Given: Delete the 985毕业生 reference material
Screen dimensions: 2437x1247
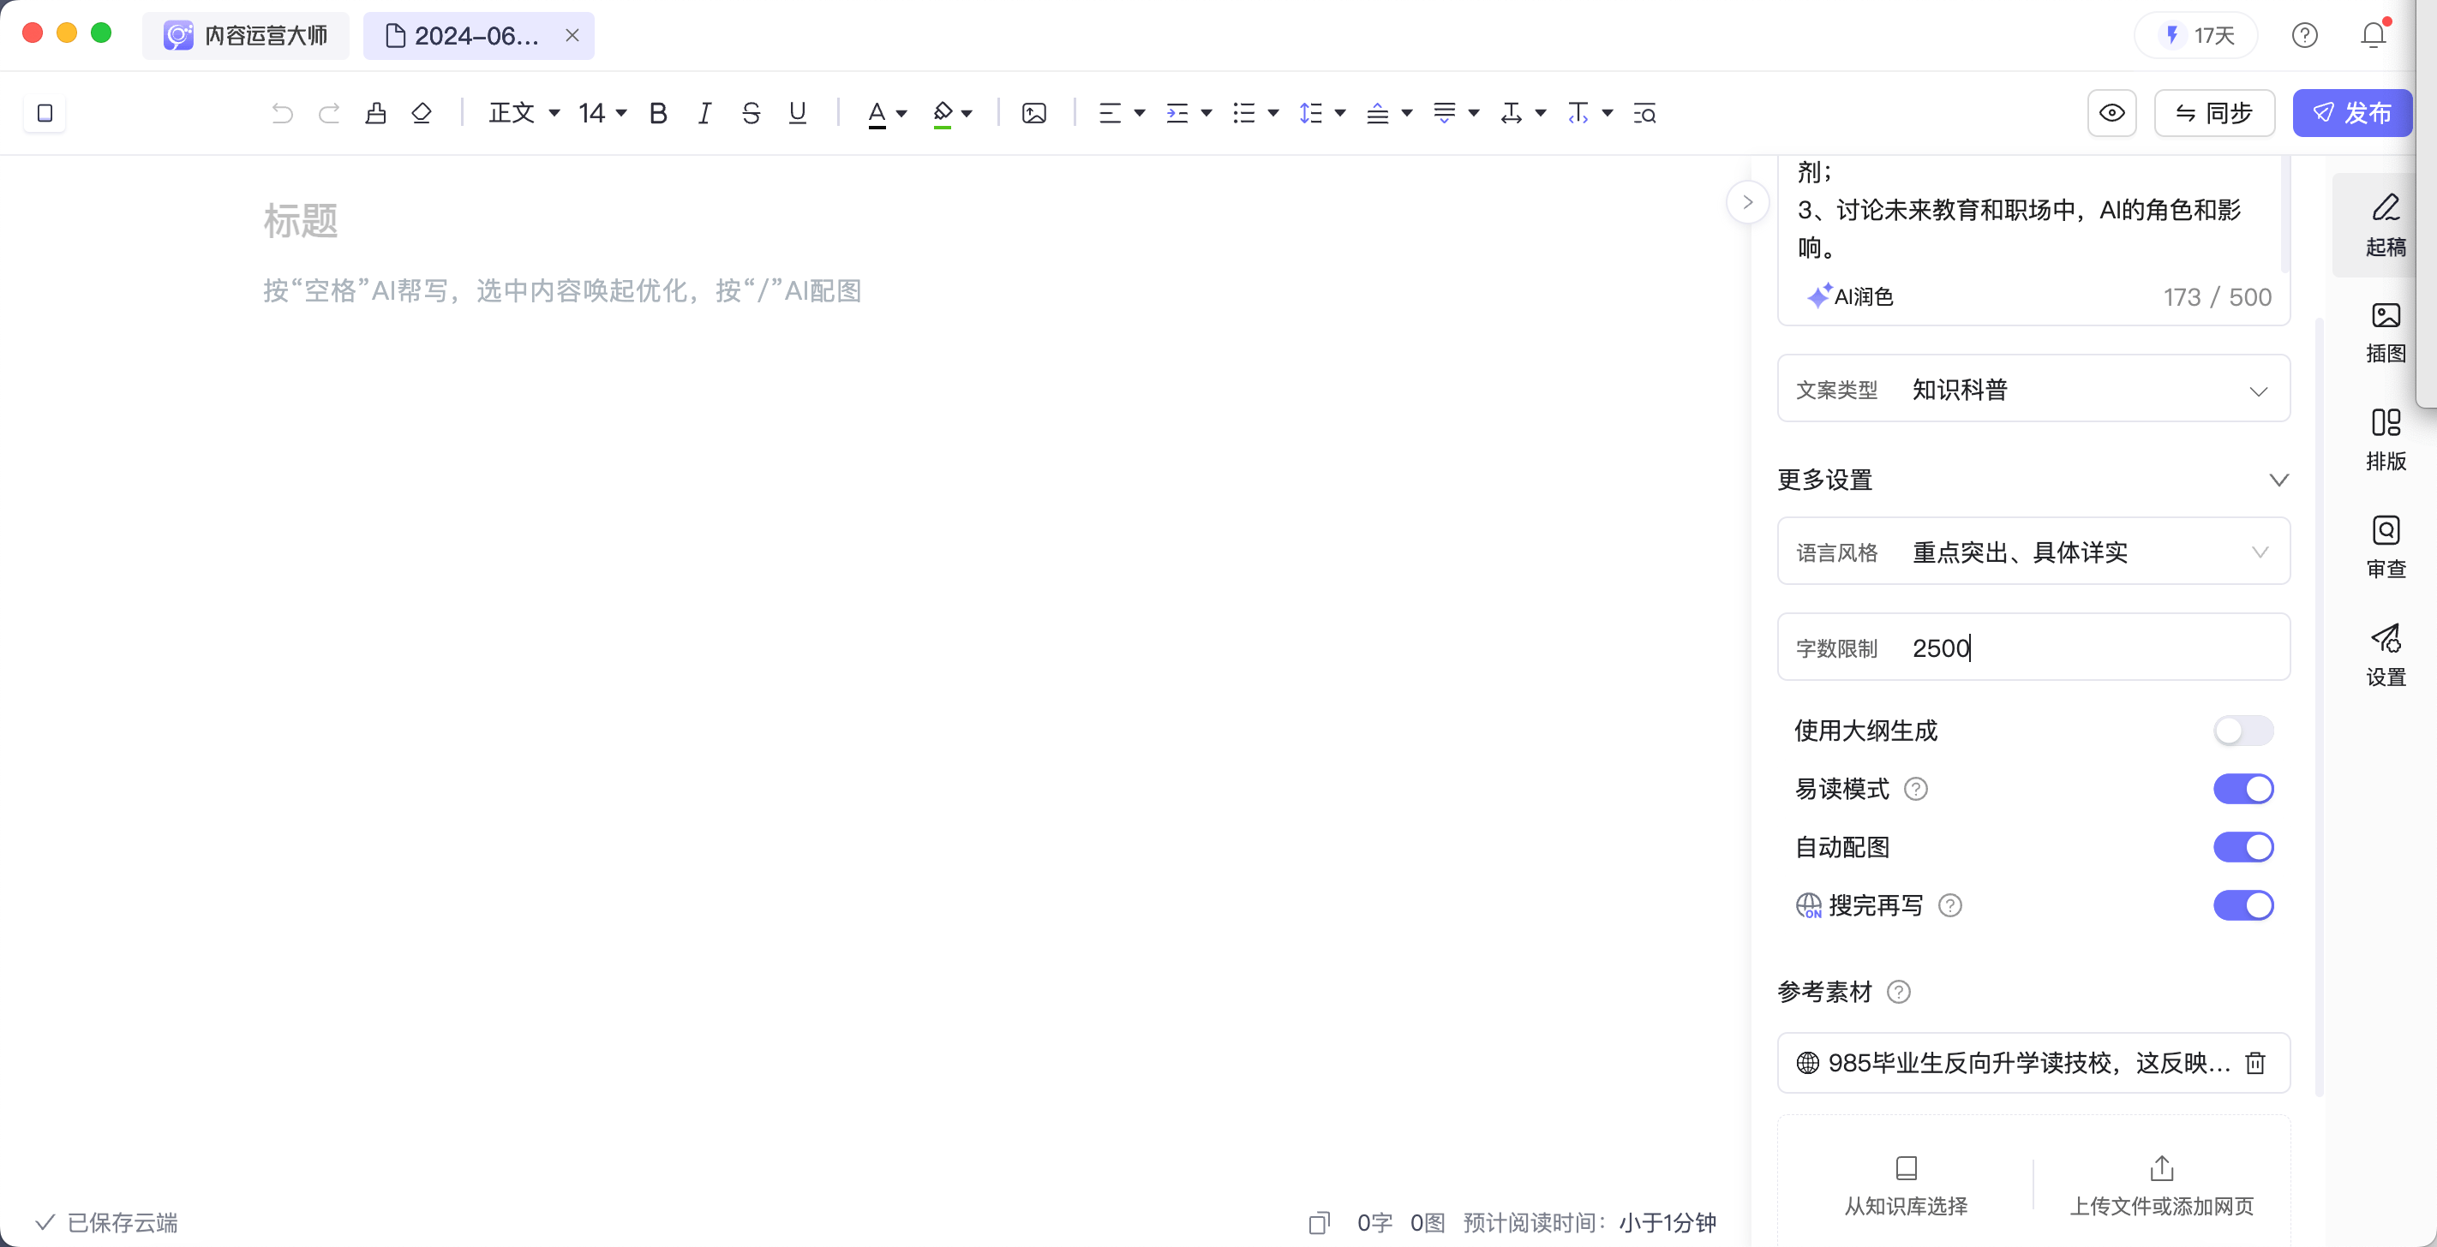Looking at the screenshot, I should click(2255, 1063).
